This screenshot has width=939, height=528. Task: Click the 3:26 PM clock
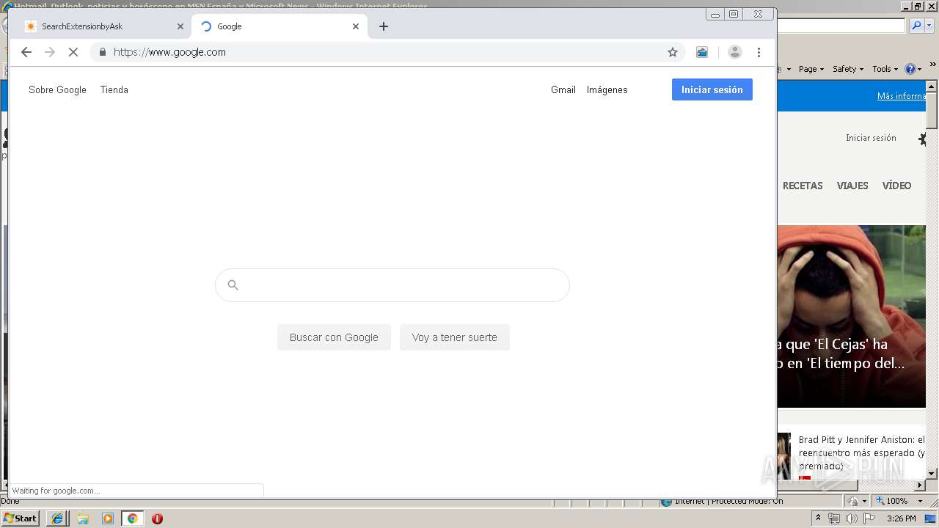pos(901,518)
